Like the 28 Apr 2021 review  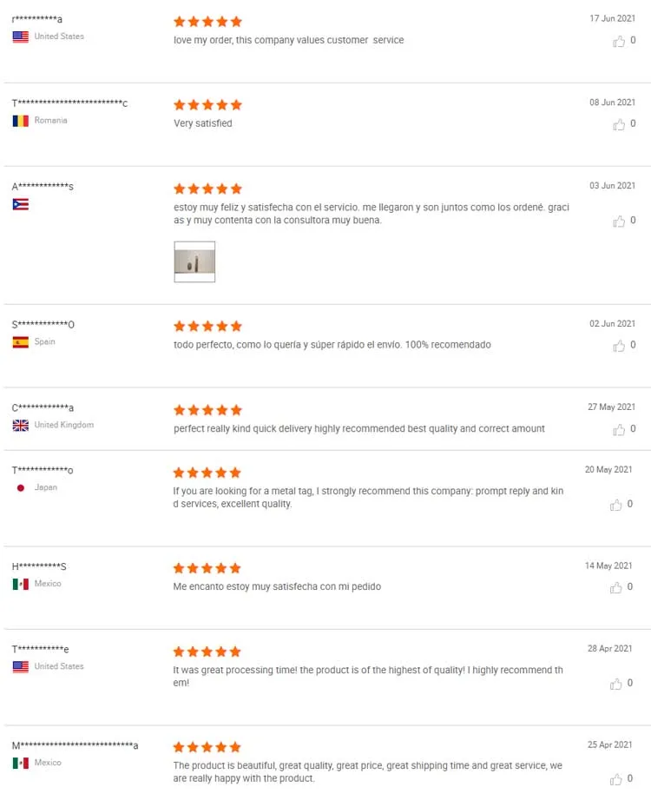(616, 684)
